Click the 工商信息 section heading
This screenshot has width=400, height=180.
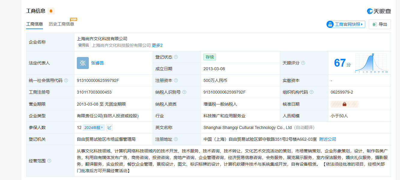click(36, 11)
